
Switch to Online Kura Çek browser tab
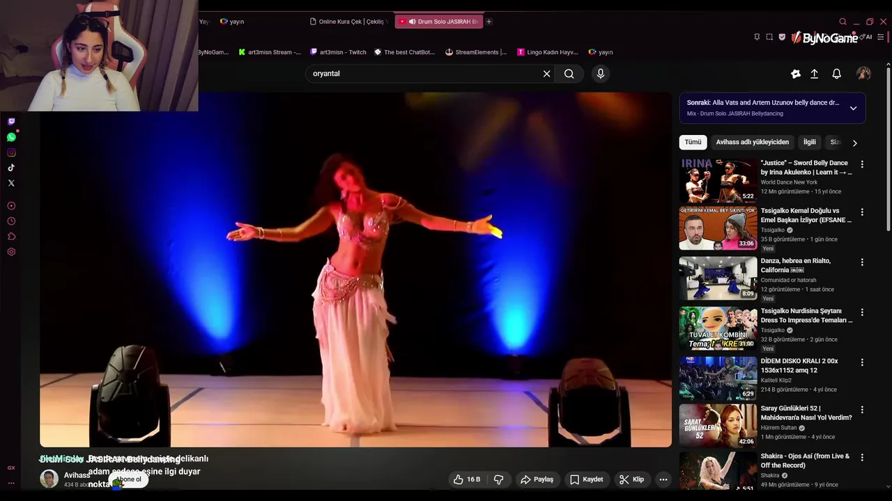tap(350, 22)
